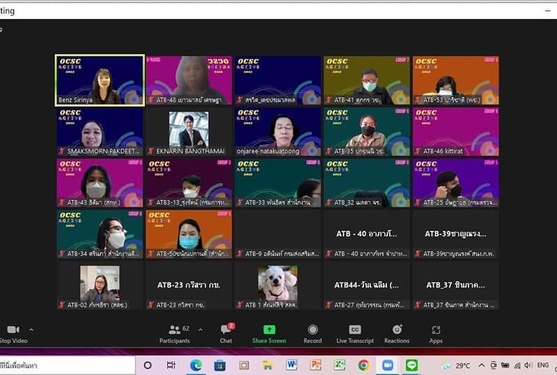This screenshot has height=375, width=557.
Task: Select the EKNARIN BANGTHAMAI video tile
Action: click(x=188, y=131)
